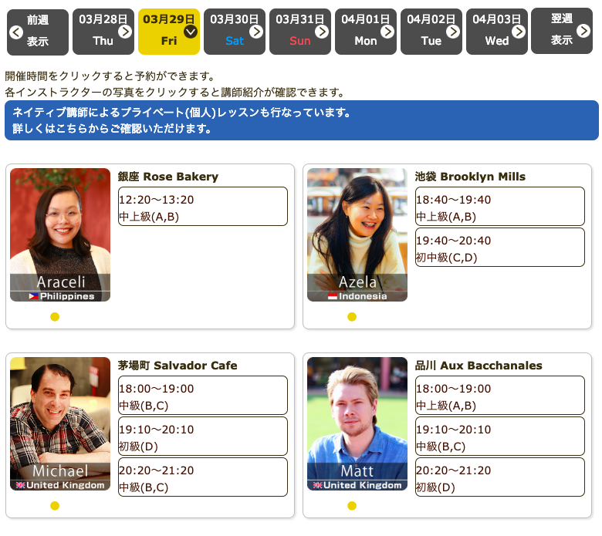Viewport: 602px width, 536px height.
Task: Select the 03月28日 Thu date tab
Action: 103,32
